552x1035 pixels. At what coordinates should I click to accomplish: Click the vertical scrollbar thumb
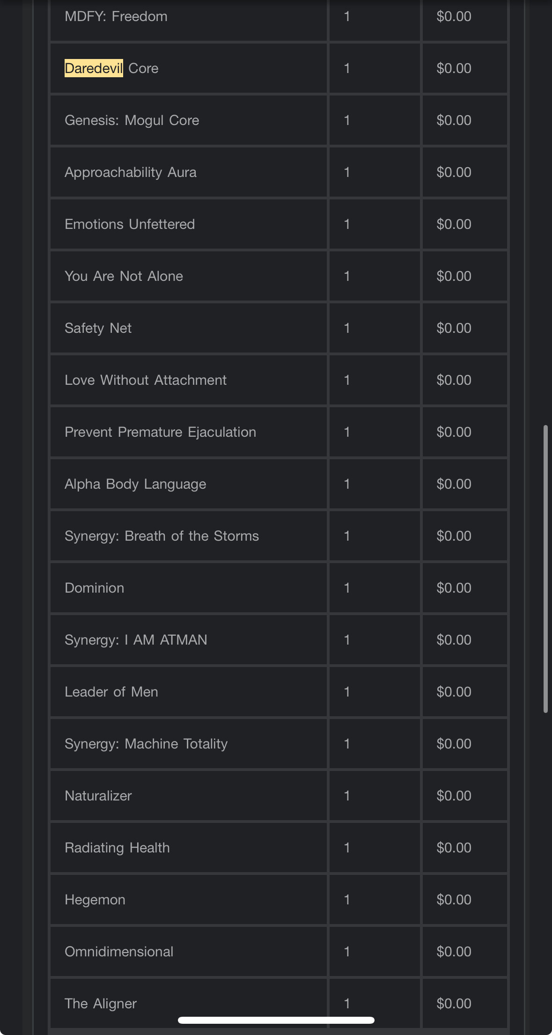pyautogui.click(x=545, y=569)
